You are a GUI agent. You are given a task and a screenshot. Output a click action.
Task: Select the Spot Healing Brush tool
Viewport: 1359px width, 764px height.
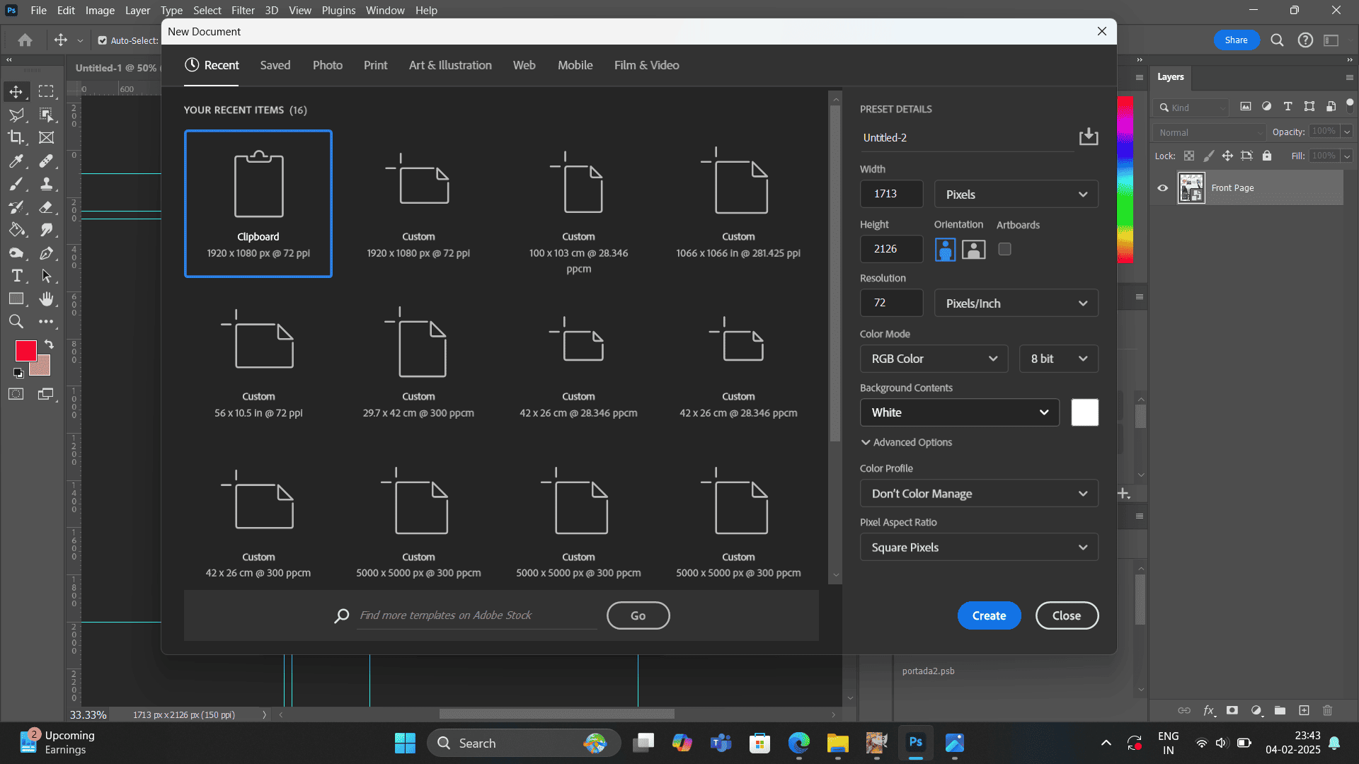46,161
